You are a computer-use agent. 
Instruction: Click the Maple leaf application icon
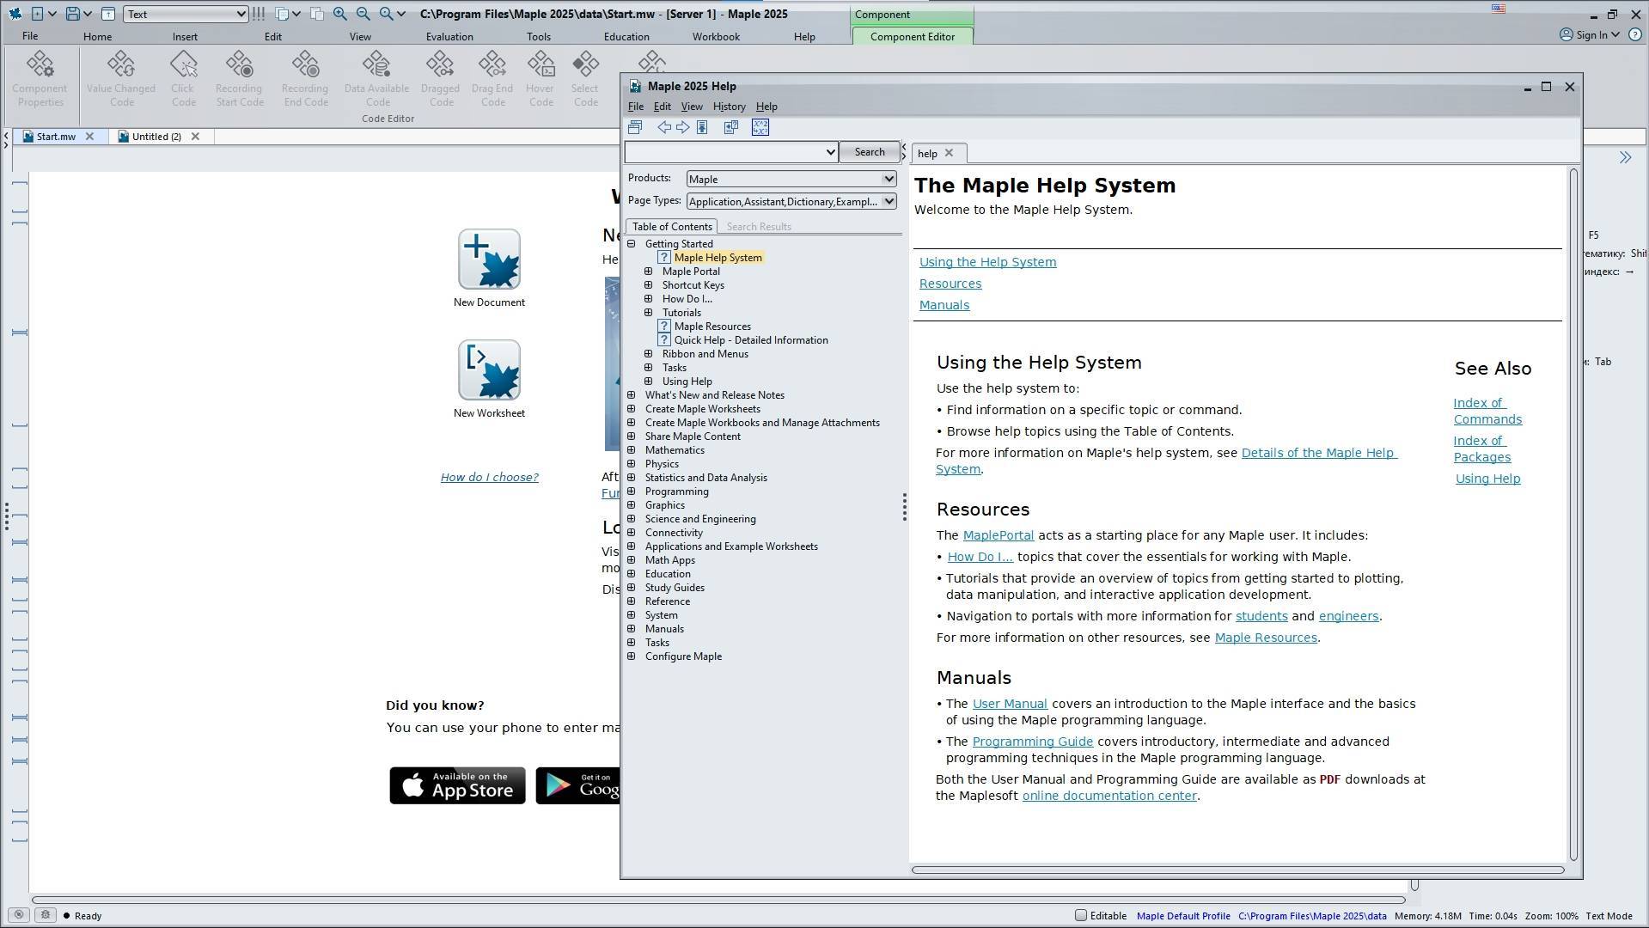(15, 14)
